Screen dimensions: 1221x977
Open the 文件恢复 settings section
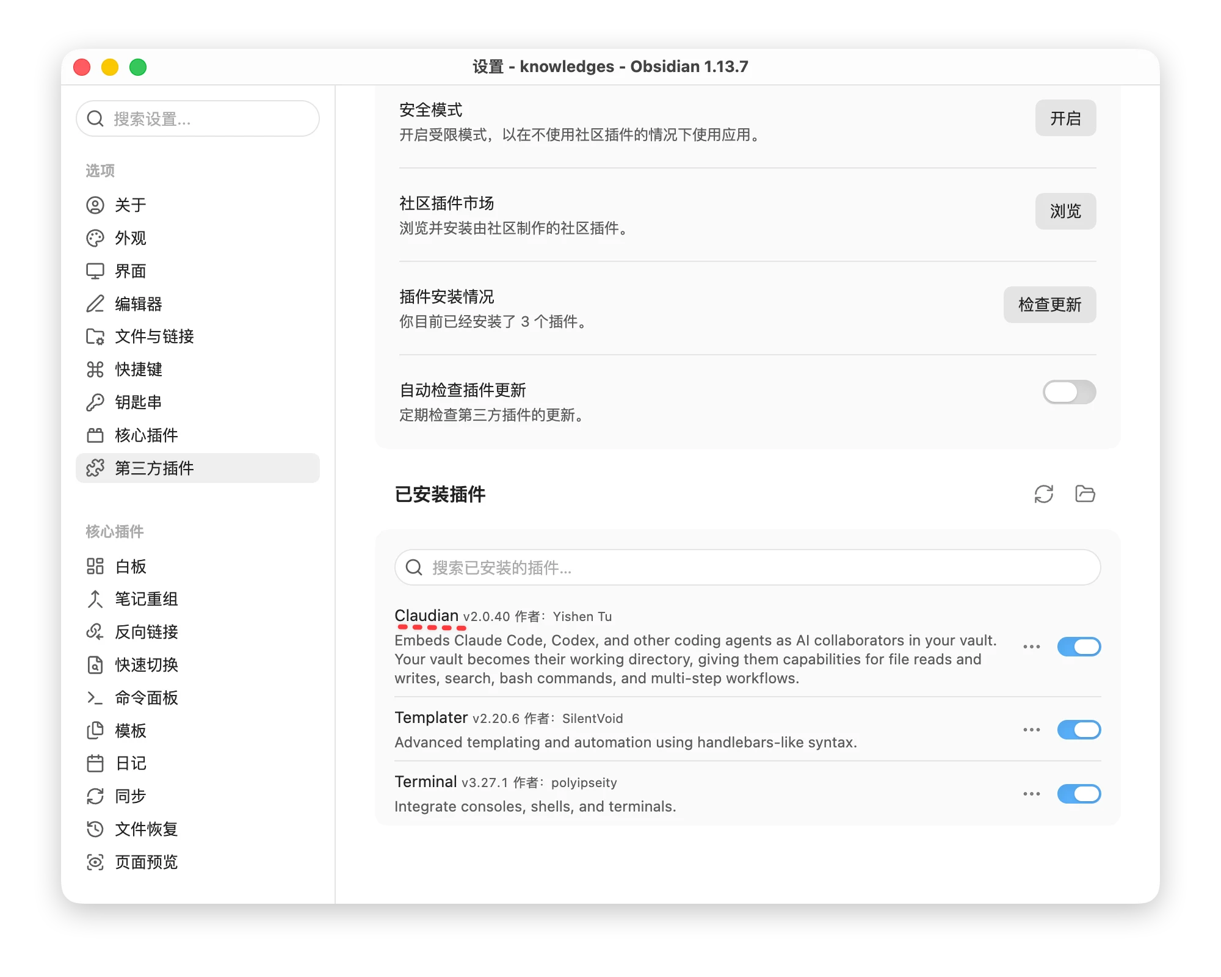coord(198,829)
